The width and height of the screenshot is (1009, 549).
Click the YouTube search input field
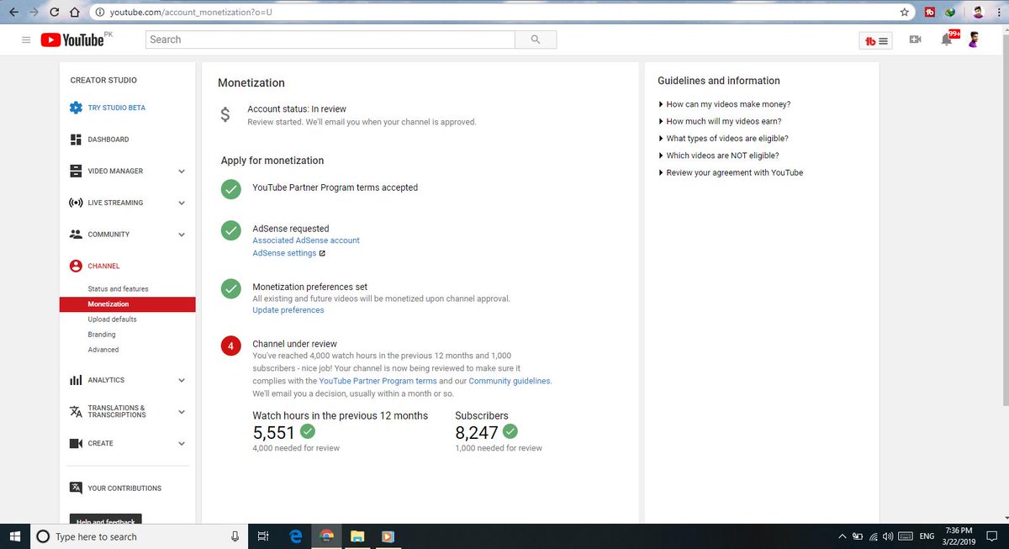330,40
